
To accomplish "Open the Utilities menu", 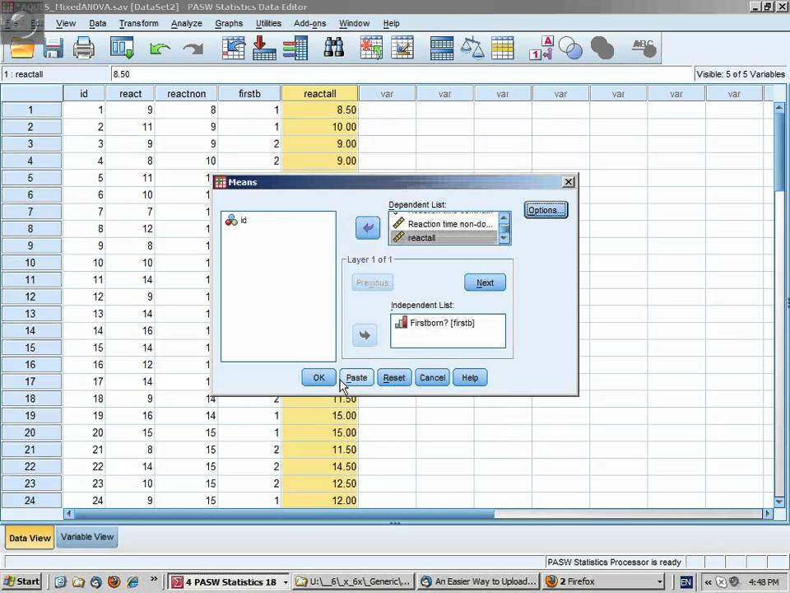I will [268, 23].
